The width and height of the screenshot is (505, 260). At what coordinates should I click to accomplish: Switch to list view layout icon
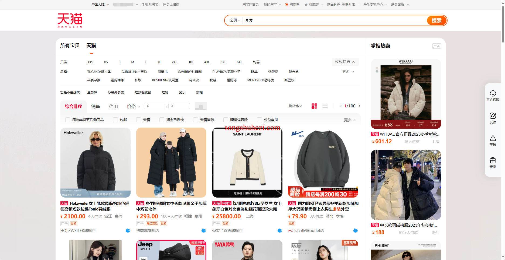[325, 106]
